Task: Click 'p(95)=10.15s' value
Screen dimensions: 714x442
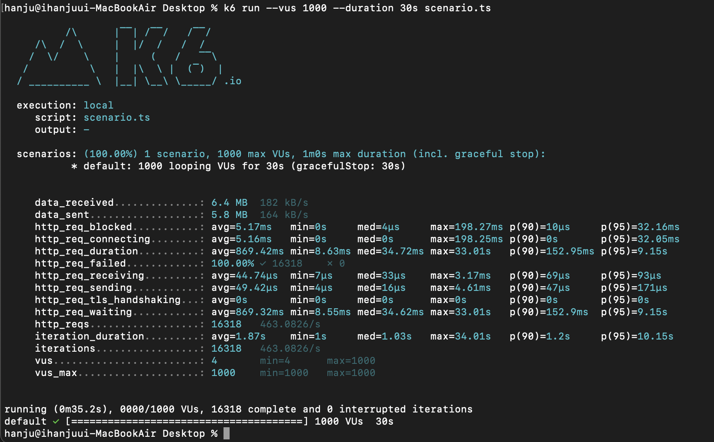Action: [637, 336]
